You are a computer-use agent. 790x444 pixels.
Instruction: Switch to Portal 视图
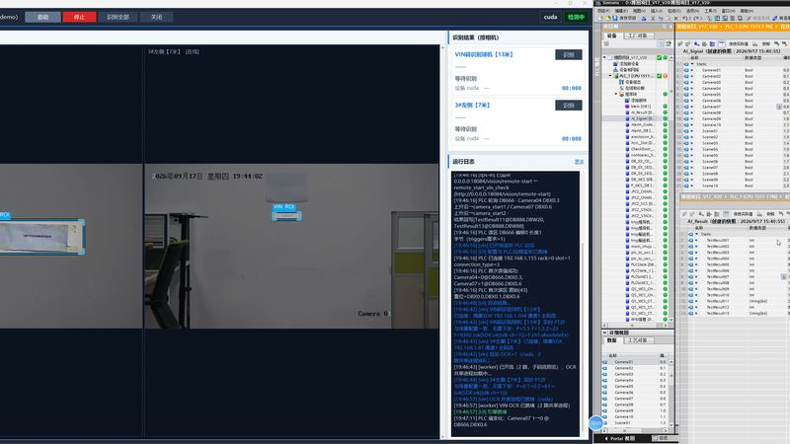pyautogui.click(x=620, y=438)
